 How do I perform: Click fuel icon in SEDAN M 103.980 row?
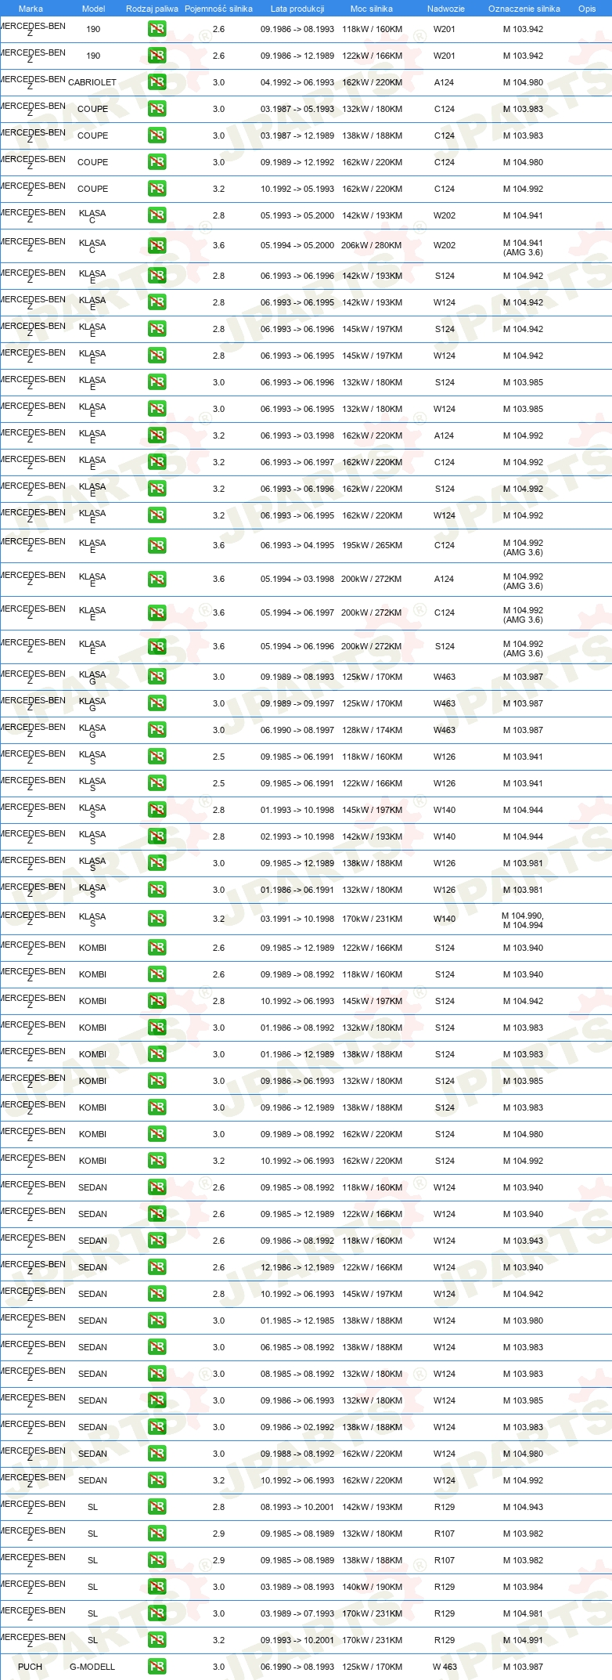[157, 1321]
